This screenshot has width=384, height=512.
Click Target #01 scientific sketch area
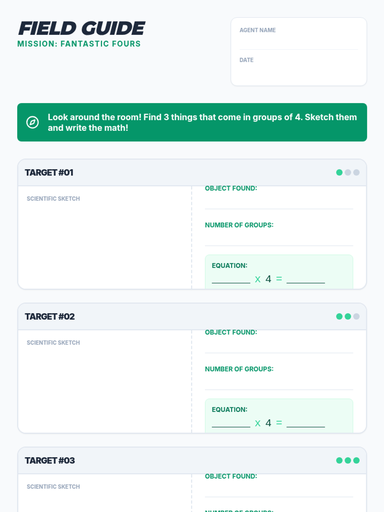[x=105, y=243]
